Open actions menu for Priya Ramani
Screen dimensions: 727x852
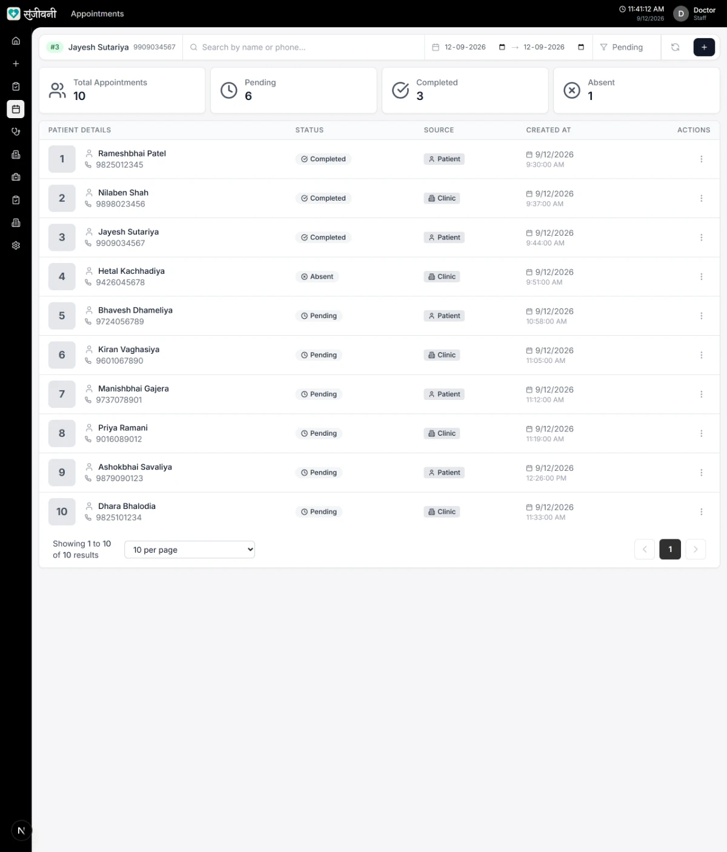[702, 433]
